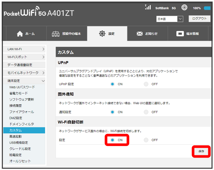
Task: Click the notifications envelope icon
Action: tap(140, 34)
